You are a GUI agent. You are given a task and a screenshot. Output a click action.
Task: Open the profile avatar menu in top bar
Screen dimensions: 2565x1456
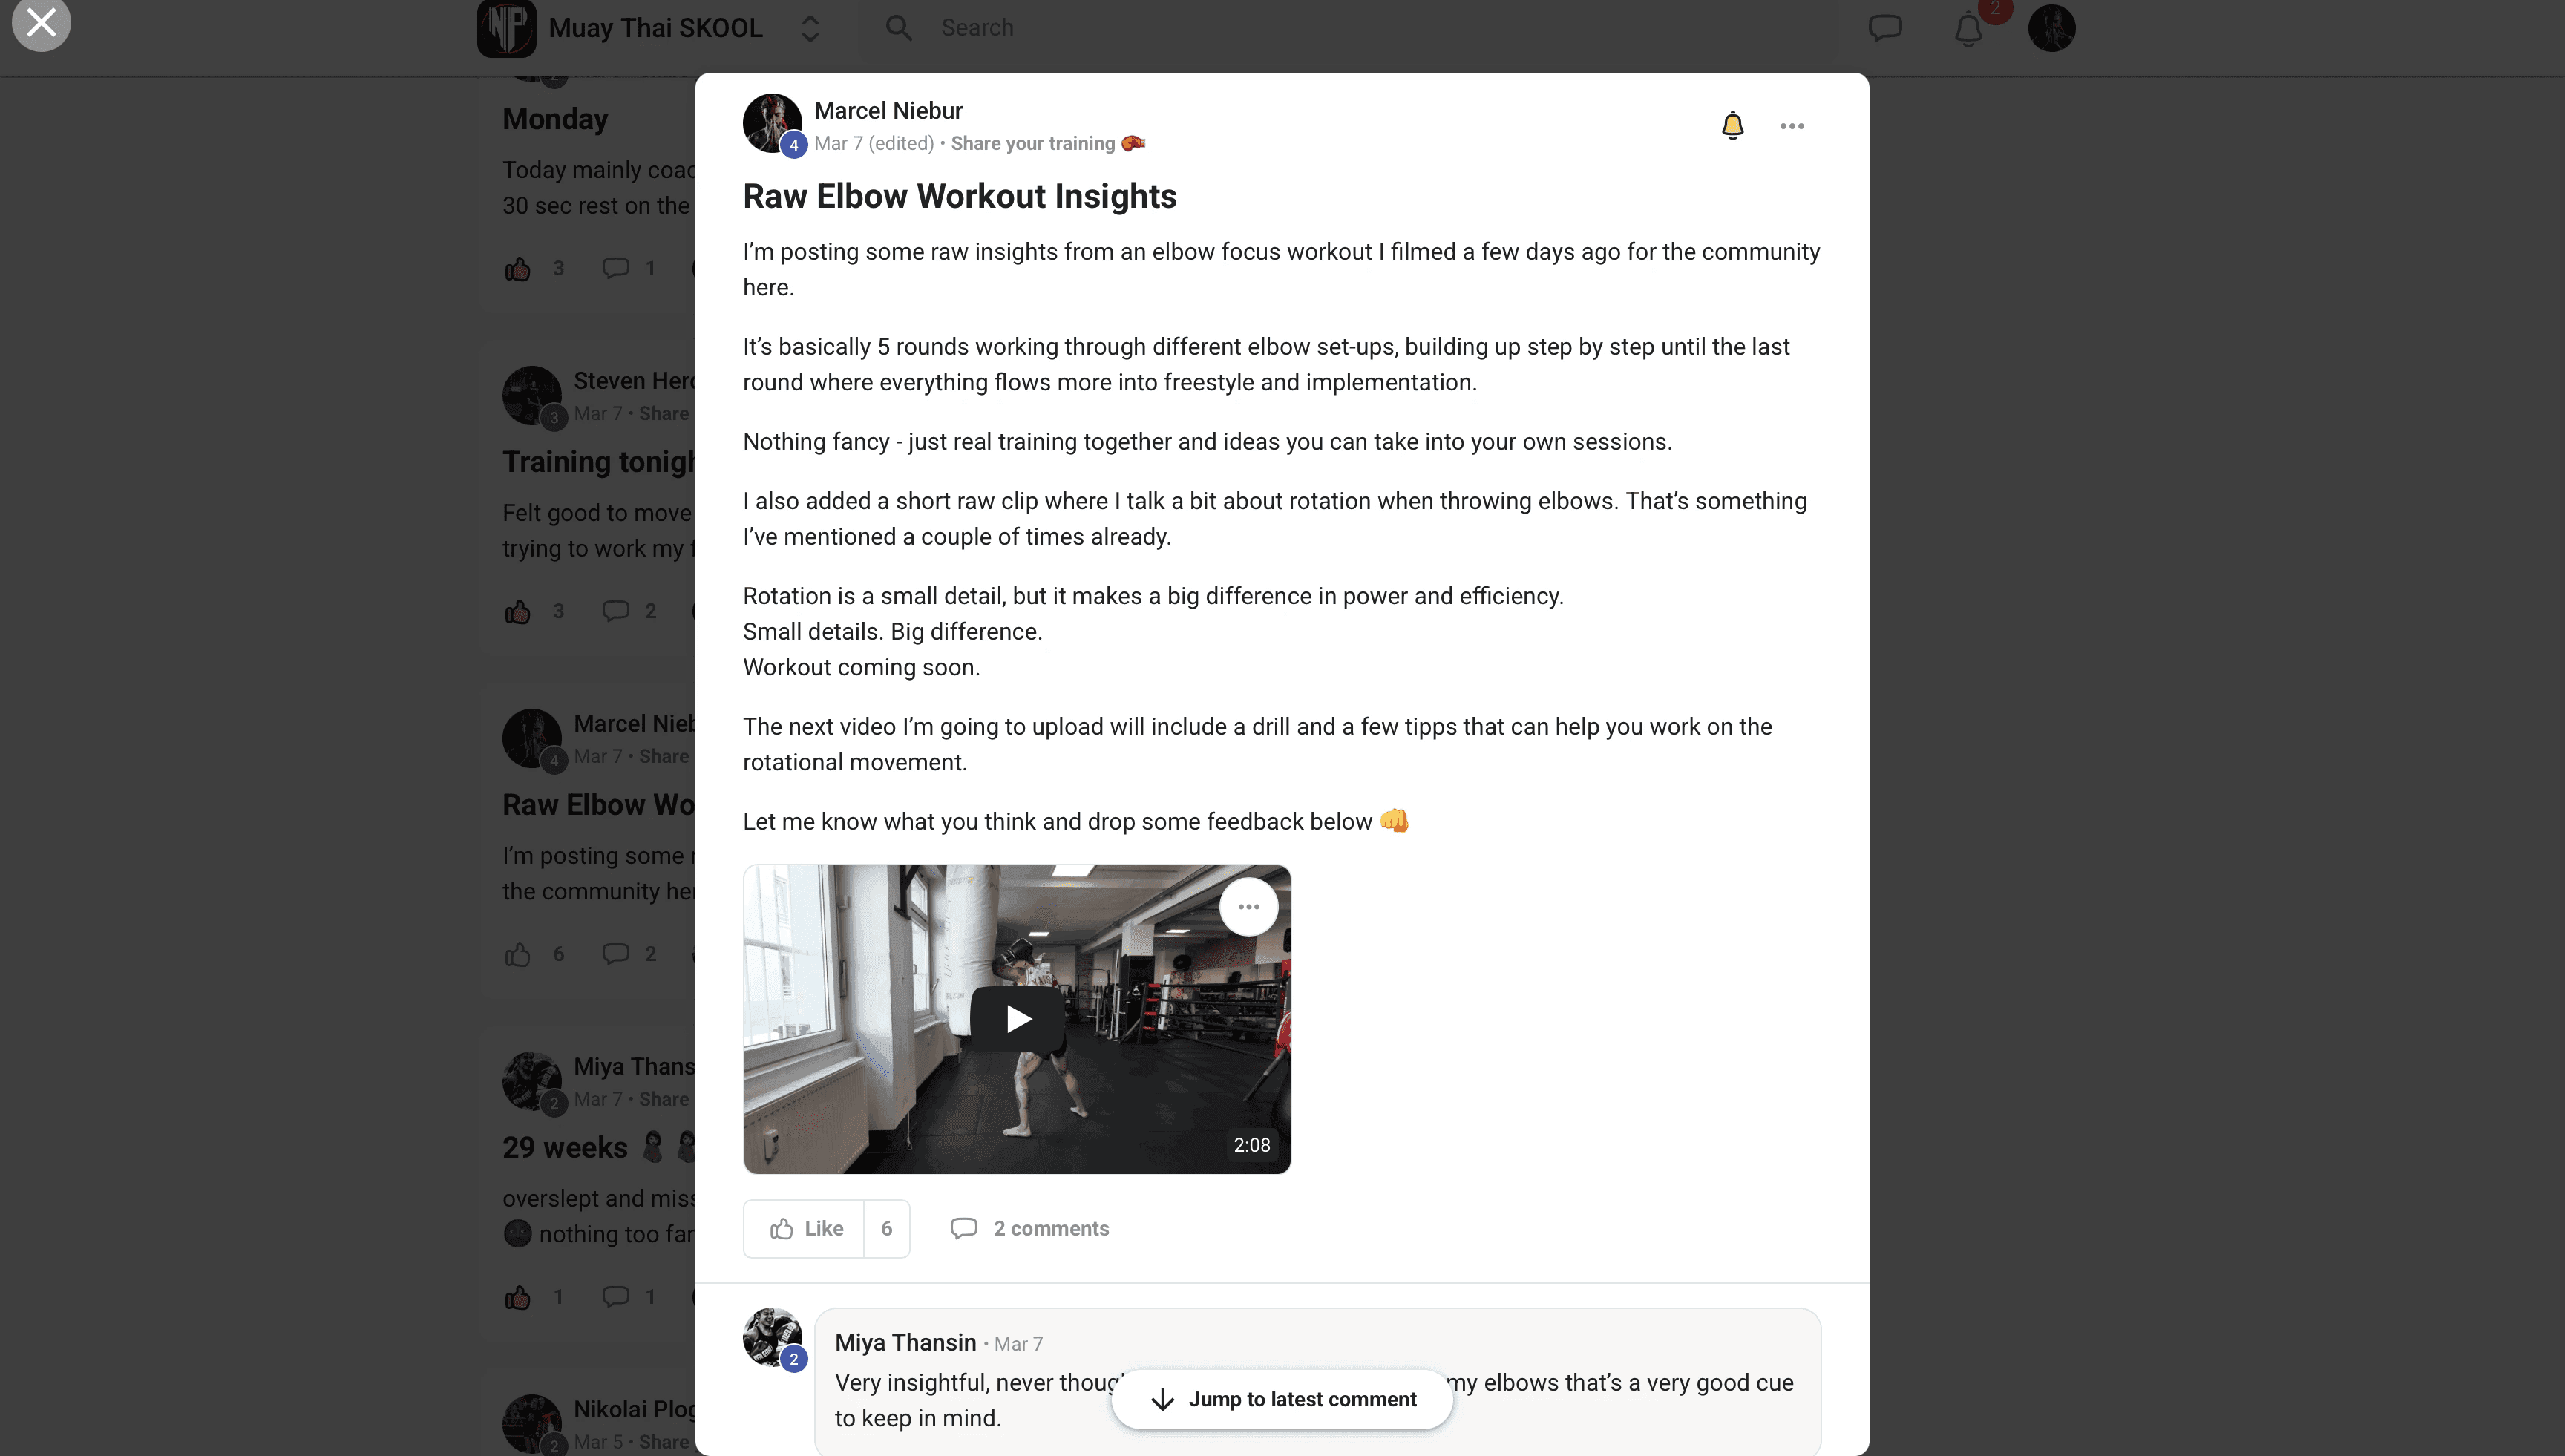point(2051,28)
